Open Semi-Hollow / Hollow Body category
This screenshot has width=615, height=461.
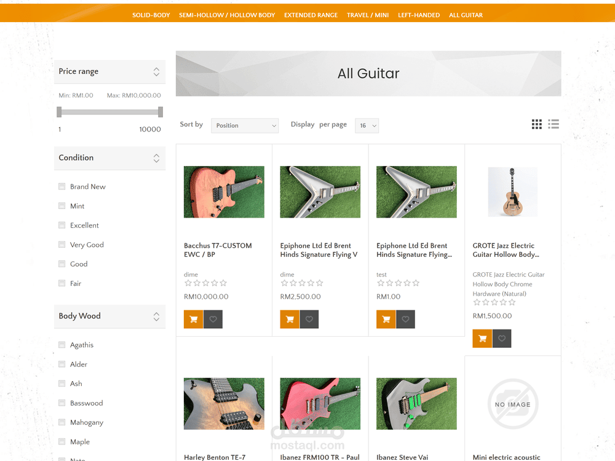tap(227, 15)
